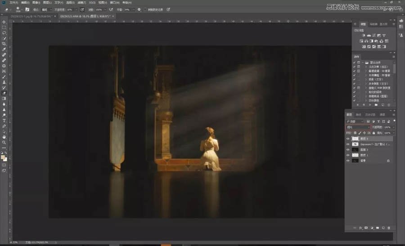Switch to the DSC06523-1.jpg document tab

pos(32,16)
